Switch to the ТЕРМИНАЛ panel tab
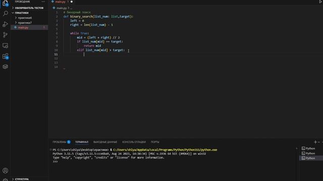Screen dimensions: 323x181 (x=82, y=142)
